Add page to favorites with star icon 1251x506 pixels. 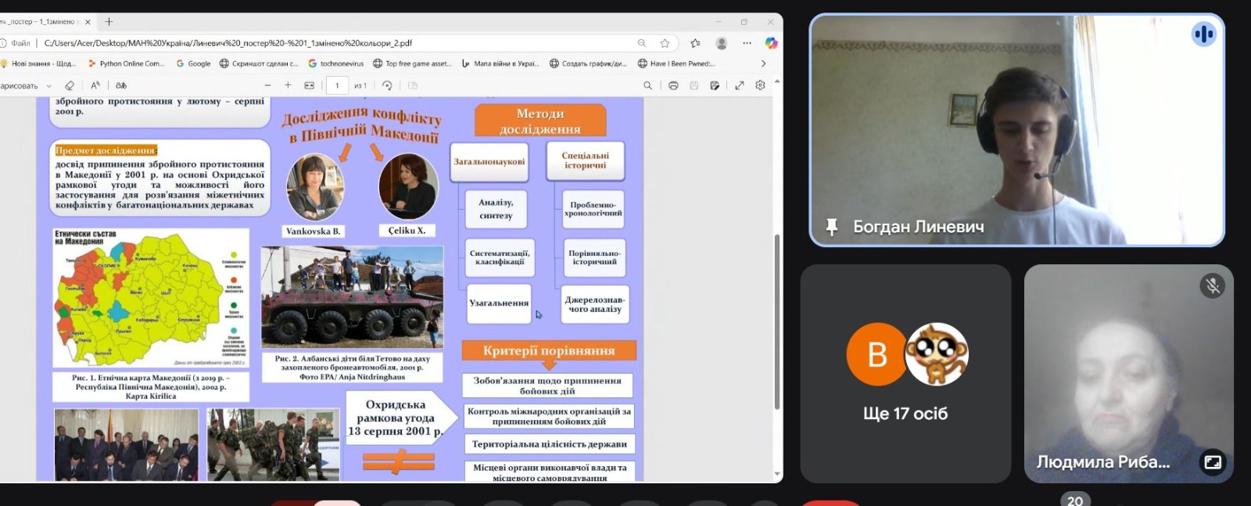[x=665, y=43]
